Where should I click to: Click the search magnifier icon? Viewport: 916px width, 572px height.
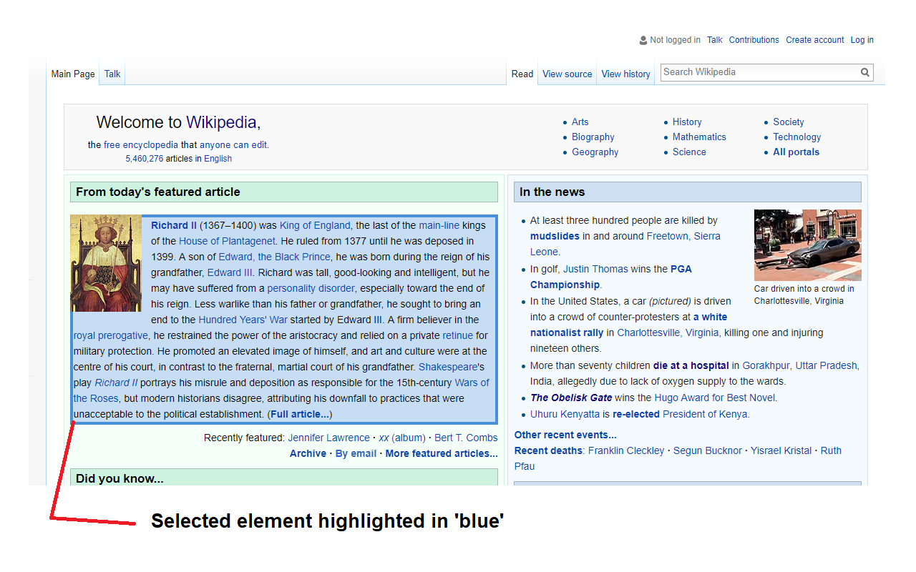point(865,72)
